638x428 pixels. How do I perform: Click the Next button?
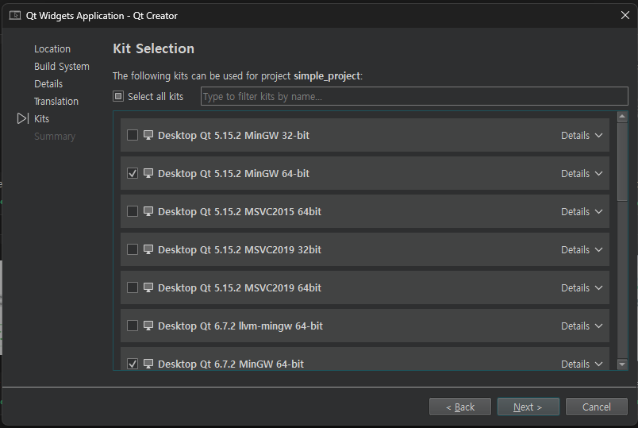tap(528, 407)
